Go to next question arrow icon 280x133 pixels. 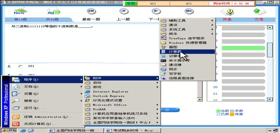click(156, 11)
